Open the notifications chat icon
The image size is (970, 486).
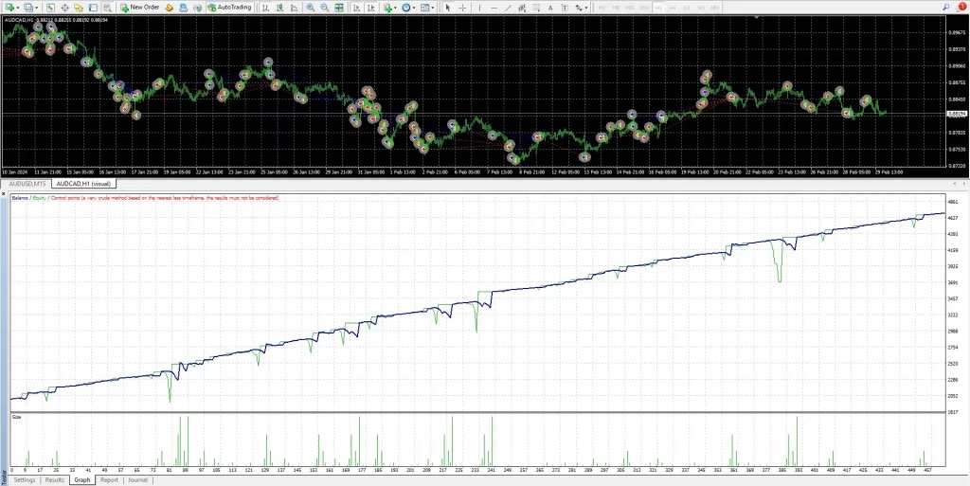(962, 7)
